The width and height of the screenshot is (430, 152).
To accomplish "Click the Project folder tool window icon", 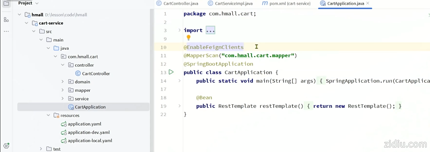I will click(6, 3).
